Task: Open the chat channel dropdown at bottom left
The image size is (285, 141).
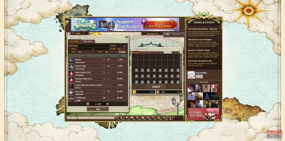Action: (x=72, y=118)
